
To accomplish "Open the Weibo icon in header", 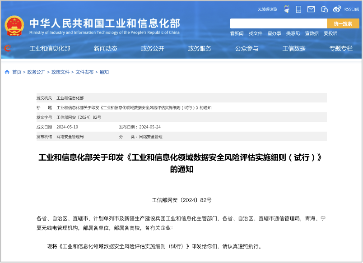I will click(337, 9).
